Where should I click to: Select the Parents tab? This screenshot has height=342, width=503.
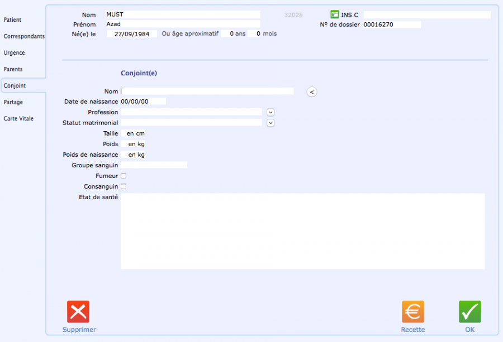click(13, 69)
